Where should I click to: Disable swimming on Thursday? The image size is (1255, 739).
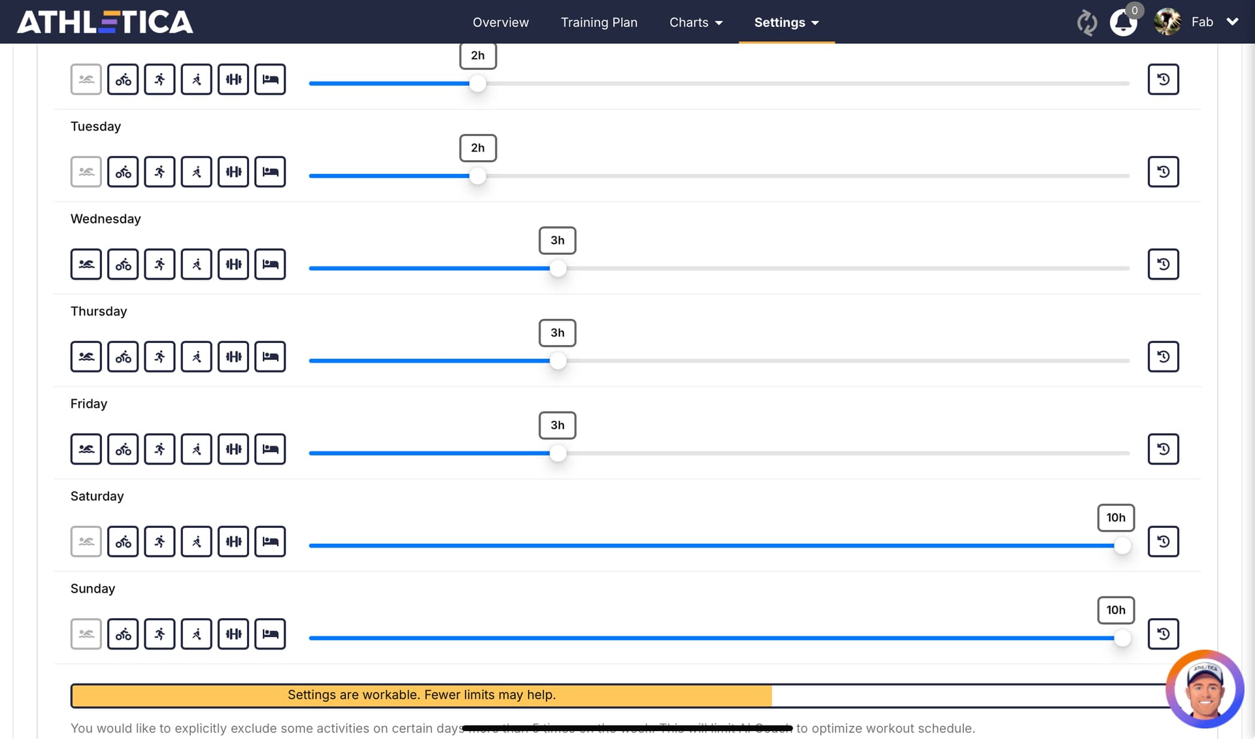(x=86, y=357)
